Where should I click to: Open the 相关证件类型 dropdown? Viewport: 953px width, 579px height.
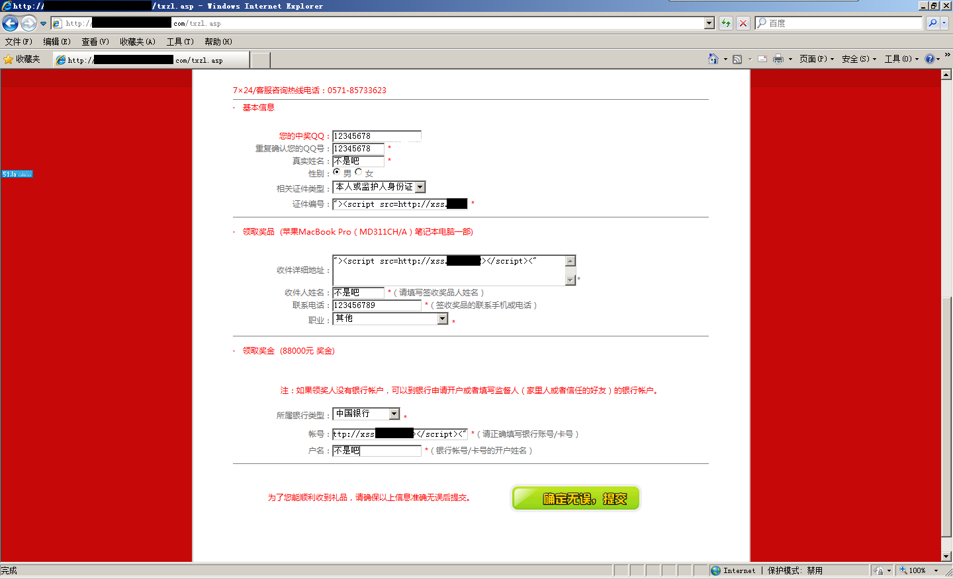(379, 187)
